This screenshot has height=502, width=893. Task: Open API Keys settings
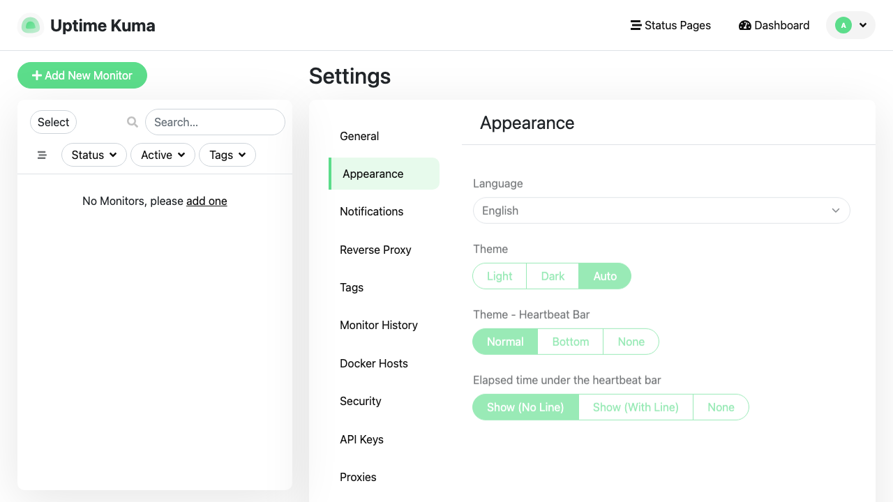click(x=384, y=439)
